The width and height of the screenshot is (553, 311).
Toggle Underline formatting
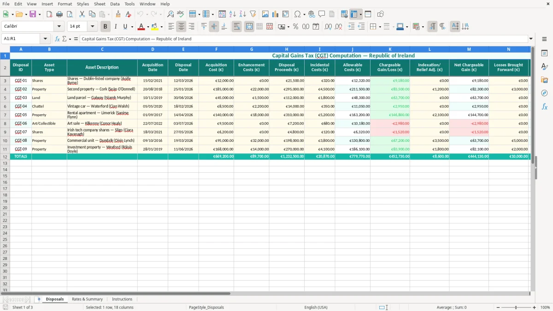pyautogui.click(x=125, y=27)
